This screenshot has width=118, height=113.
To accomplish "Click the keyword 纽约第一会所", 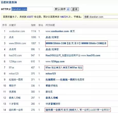I will tap(16, 110).
